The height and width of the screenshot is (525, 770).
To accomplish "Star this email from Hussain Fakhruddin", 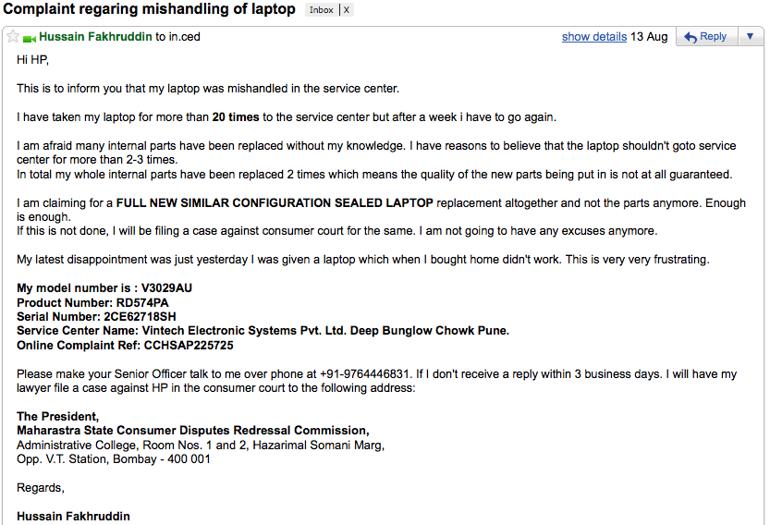I will pyautogui.click(x=13, y=37).
